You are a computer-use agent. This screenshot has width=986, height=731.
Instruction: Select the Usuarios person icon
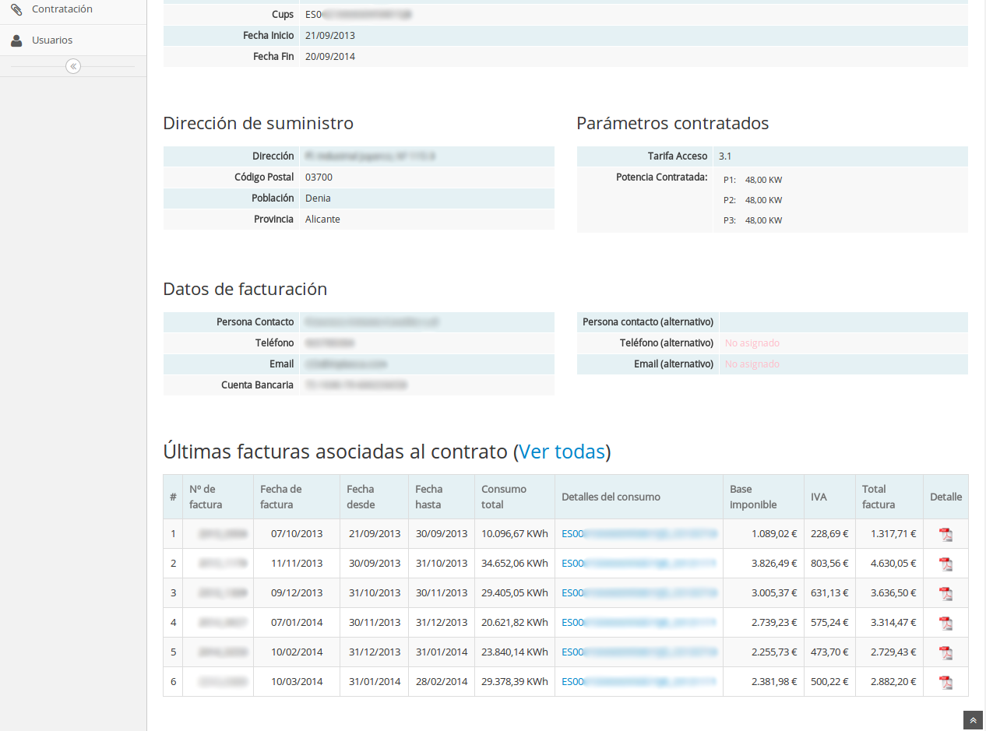[16, 39]
